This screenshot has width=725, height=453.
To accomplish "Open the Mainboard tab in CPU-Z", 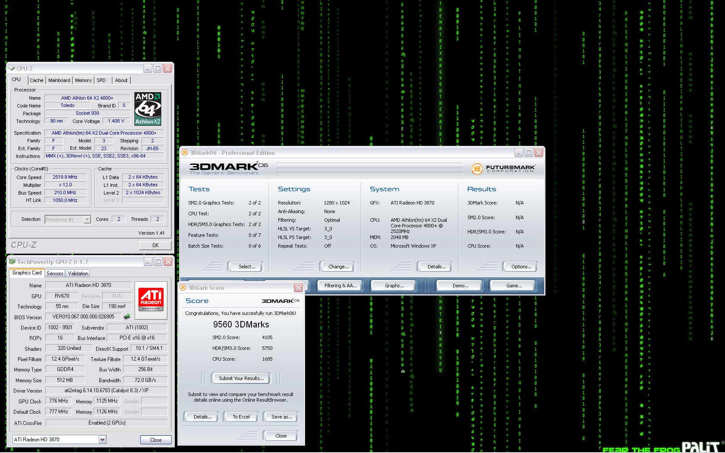I will [59, 80].
